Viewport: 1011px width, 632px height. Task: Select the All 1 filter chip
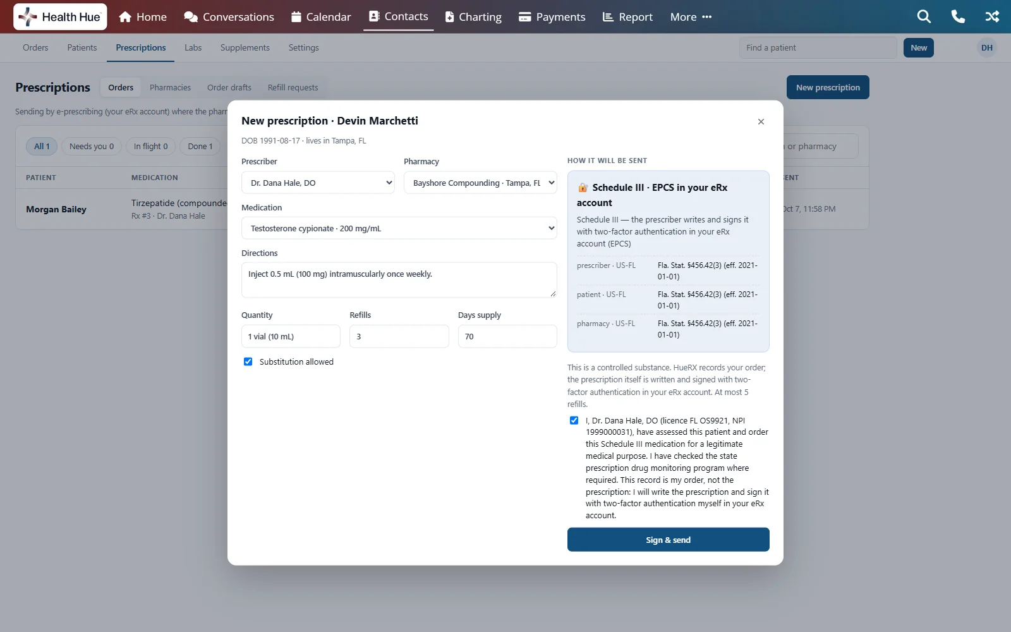[x=42, y=146]
